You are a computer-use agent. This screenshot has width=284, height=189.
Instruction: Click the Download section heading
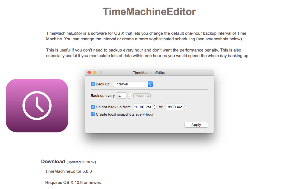(53, 162)
